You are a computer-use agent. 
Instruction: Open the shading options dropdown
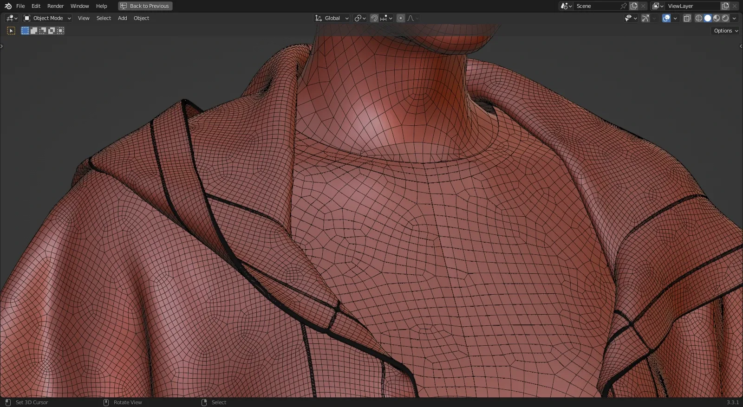tap(734, 18)
